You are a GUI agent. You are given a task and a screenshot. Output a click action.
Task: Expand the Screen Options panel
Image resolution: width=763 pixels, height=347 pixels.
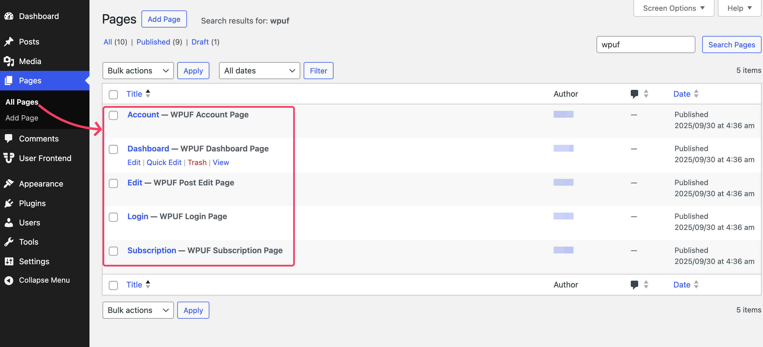(673, 8)
